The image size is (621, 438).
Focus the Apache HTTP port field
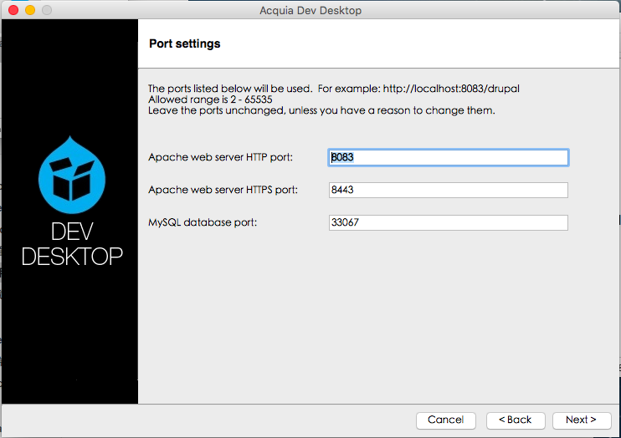(449, 157)
